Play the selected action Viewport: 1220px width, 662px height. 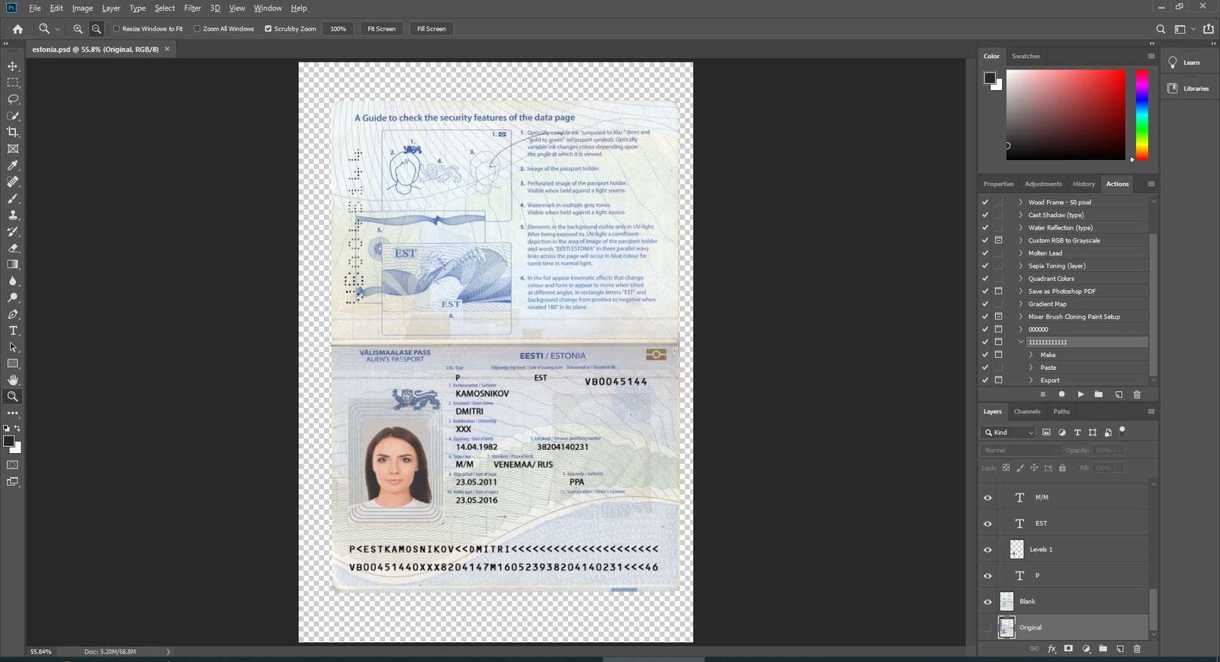(x=1080, y=394)
